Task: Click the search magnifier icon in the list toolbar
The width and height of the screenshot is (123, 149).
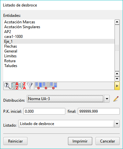Action: (7, 86)
